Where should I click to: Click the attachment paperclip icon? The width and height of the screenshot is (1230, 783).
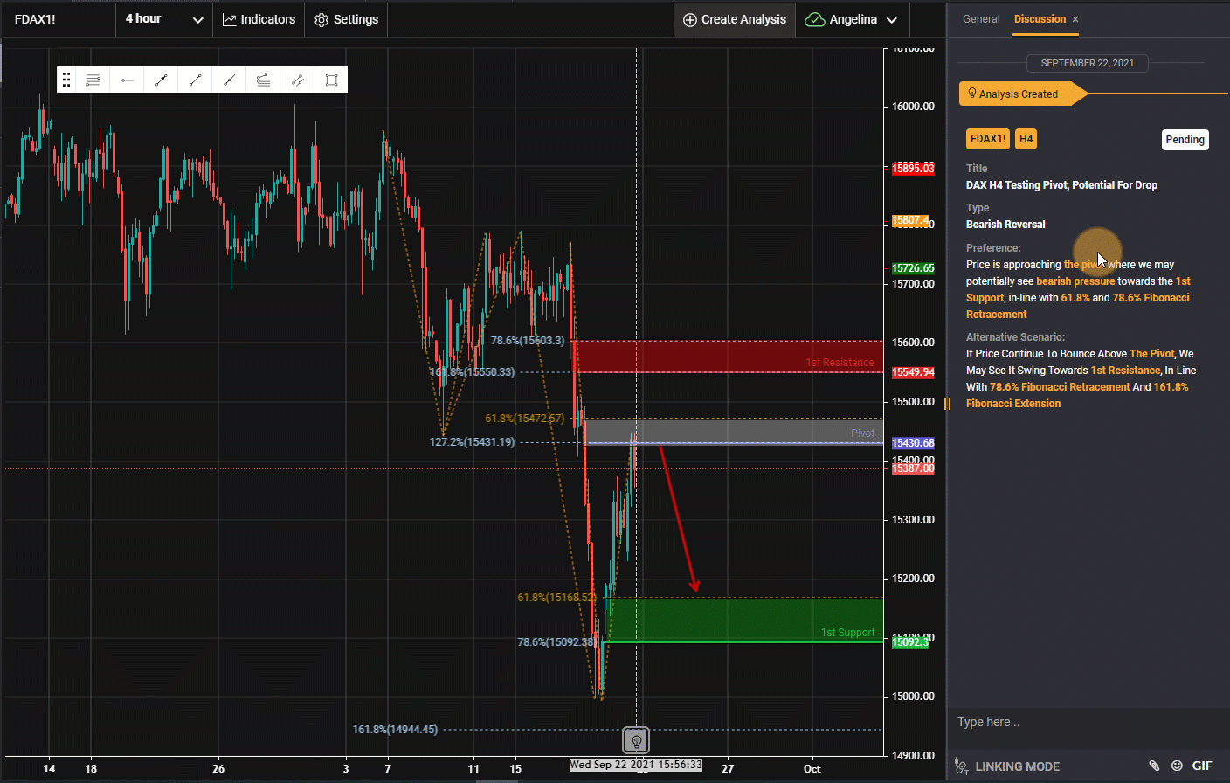tap(1154, 766)
